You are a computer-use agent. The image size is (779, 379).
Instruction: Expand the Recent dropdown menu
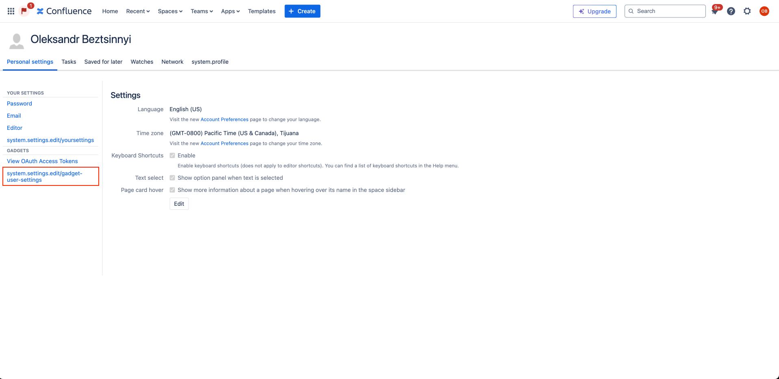point(138,11)
